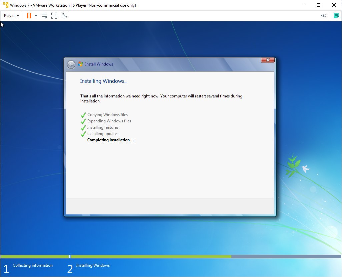The height and width of the screenshot is (277, 342).
Task: Maximize the VMware Player window
Action: (x=319, y=5)
